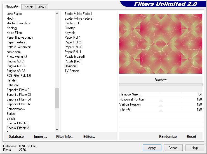
Task: Click the Apply button
Action: point(152,148)
